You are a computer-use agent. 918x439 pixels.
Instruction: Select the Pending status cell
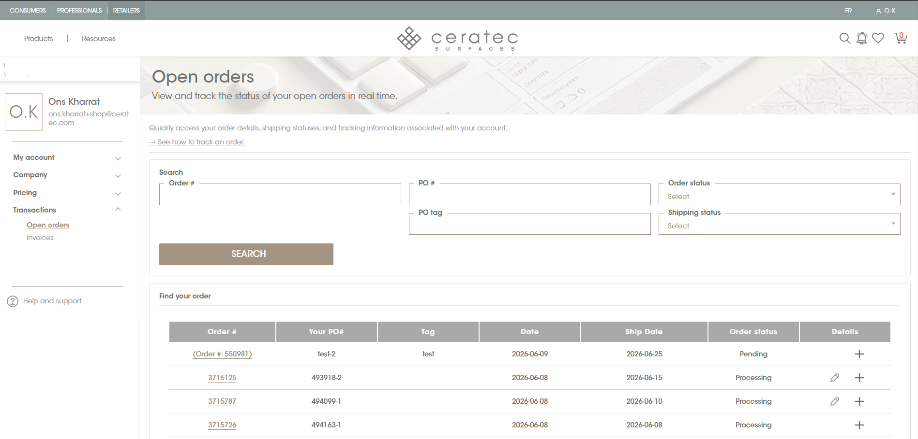pos(753,354)
